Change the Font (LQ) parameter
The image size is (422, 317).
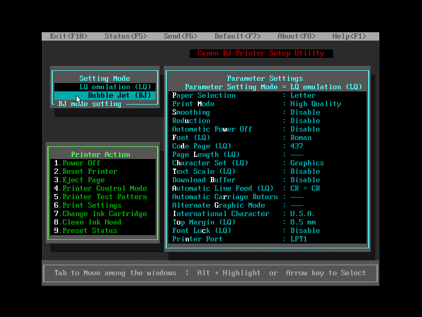(267, 137)
